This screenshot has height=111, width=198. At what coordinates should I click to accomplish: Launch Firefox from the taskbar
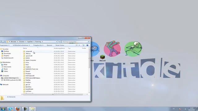(18, 109)
